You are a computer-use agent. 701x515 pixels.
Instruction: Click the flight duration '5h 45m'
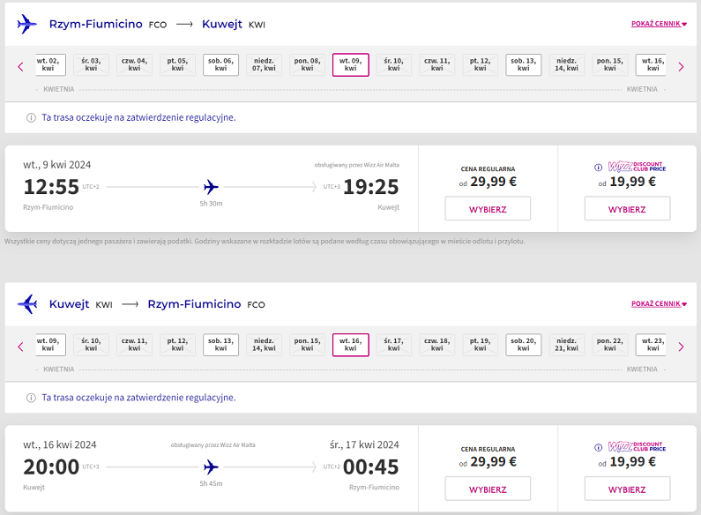pyautogui.click(x=211, y=483)
